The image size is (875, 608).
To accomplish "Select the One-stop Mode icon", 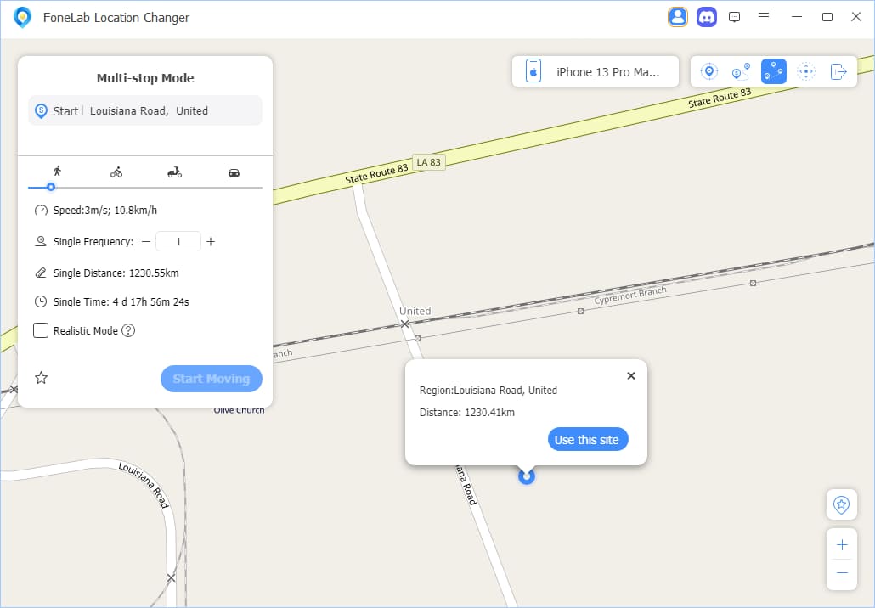I will click(x=741, y=71).
